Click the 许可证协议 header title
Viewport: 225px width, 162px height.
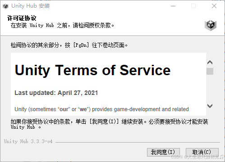(x=22, y=18)
